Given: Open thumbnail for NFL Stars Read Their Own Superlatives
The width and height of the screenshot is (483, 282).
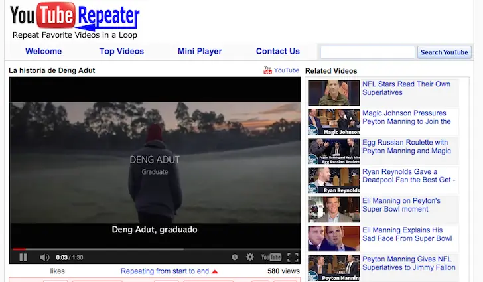Looking at the screenshot, I should tap(334, 93).
